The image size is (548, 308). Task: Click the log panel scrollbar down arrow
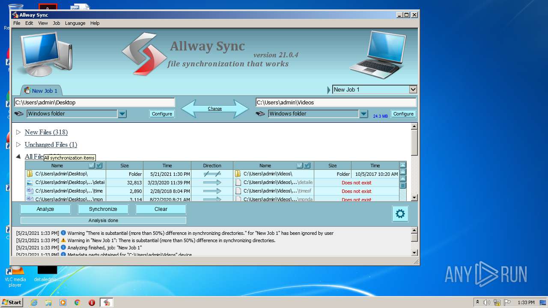414,252
